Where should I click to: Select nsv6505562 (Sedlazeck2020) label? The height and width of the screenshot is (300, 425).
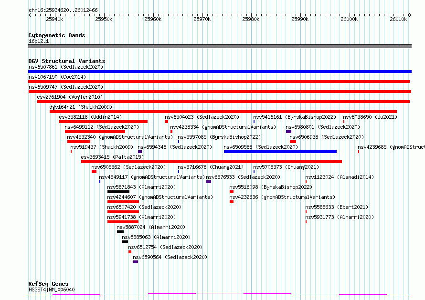[x=128, y=167]
